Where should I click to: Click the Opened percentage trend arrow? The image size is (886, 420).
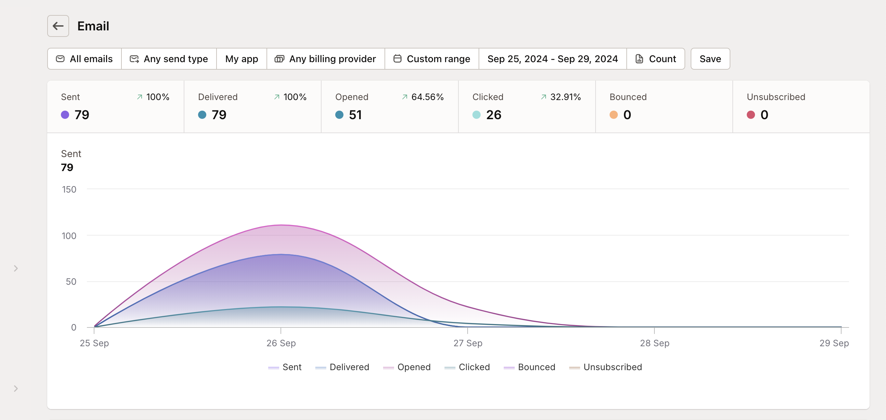click(404, 97)
